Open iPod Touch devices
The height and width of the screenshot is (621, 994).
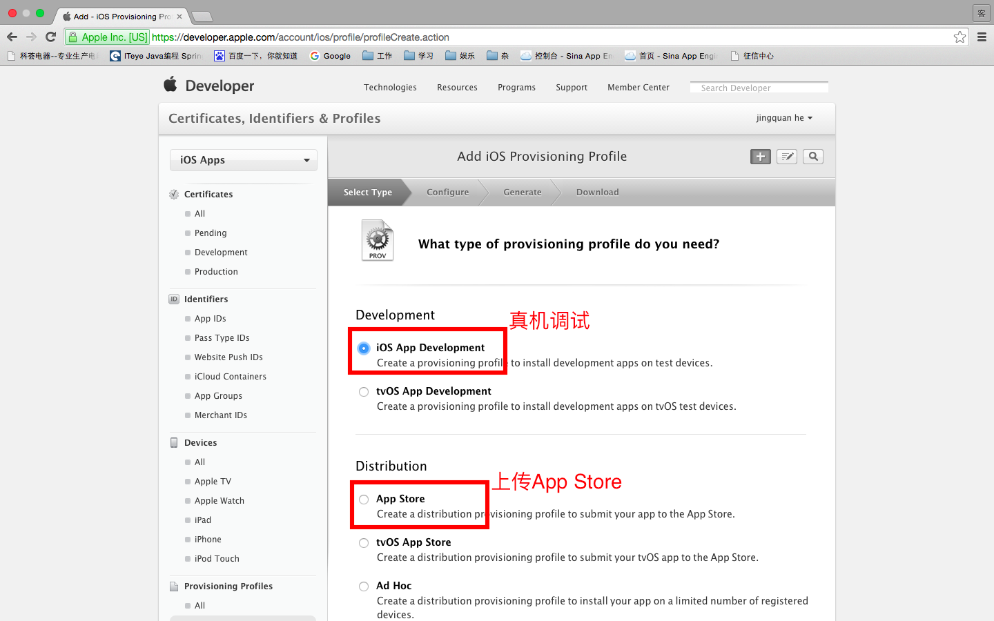[217, 559]
